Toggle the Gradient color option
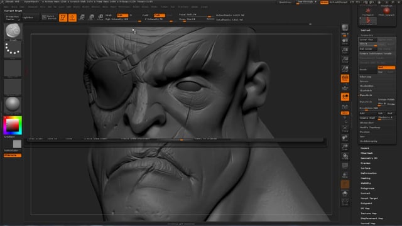 point(9,137)
